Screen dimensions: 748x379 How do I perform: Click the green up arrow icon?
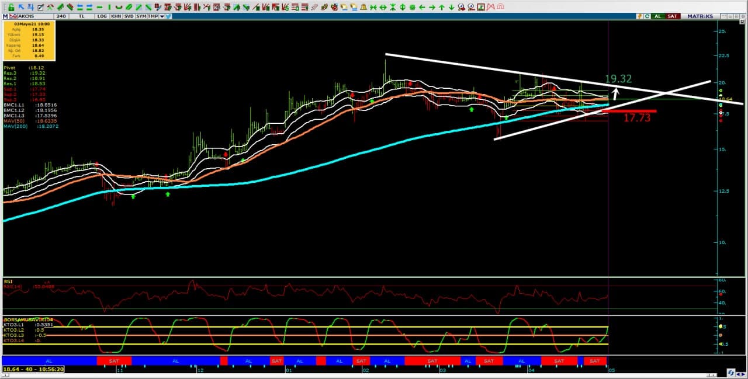tap(441, 7)
